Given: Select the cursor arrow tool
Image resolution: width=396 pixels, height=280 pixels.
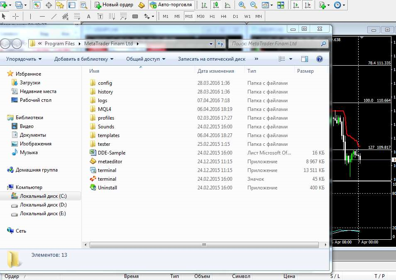Looking at the screenshot, I should (x=4, y=17).
